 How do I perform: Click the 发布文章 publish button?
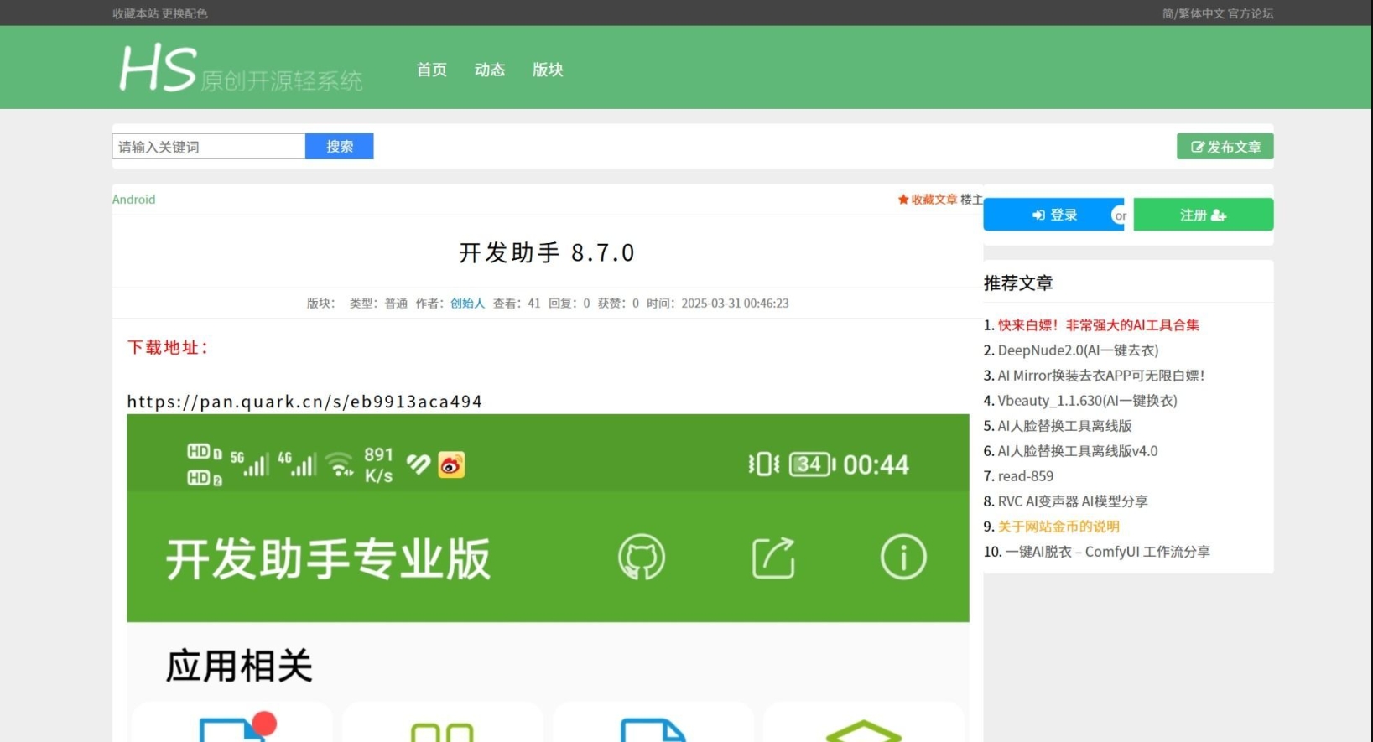(x=1225, y=147)
